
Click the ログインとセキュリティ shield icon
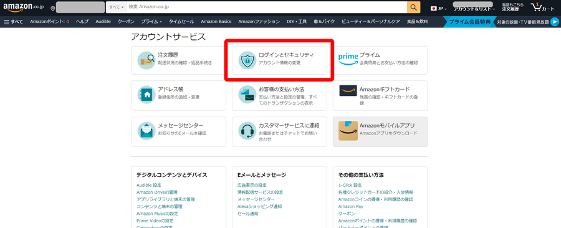pyautogui.click(x=247, y=60)
